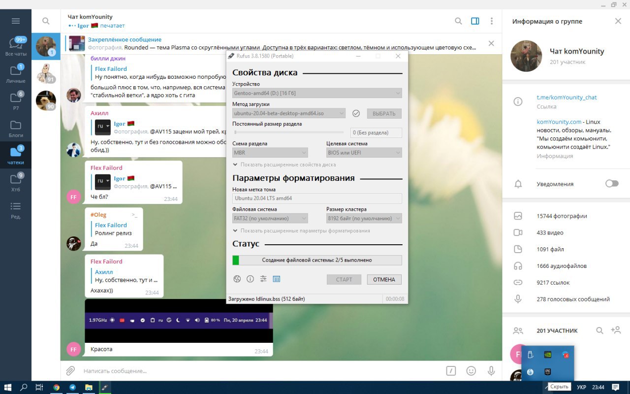Click the Epic Games tray icon

coord(548,372)
